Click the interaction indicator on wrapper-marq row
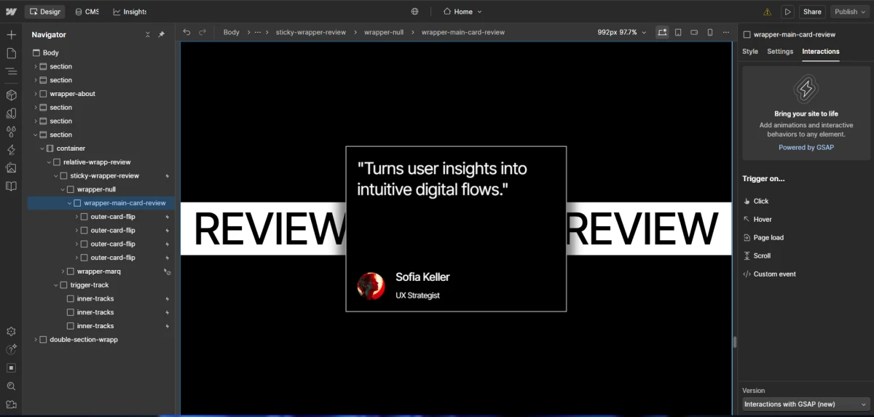This screenshot has width=874, height=417. pos(167,271)
